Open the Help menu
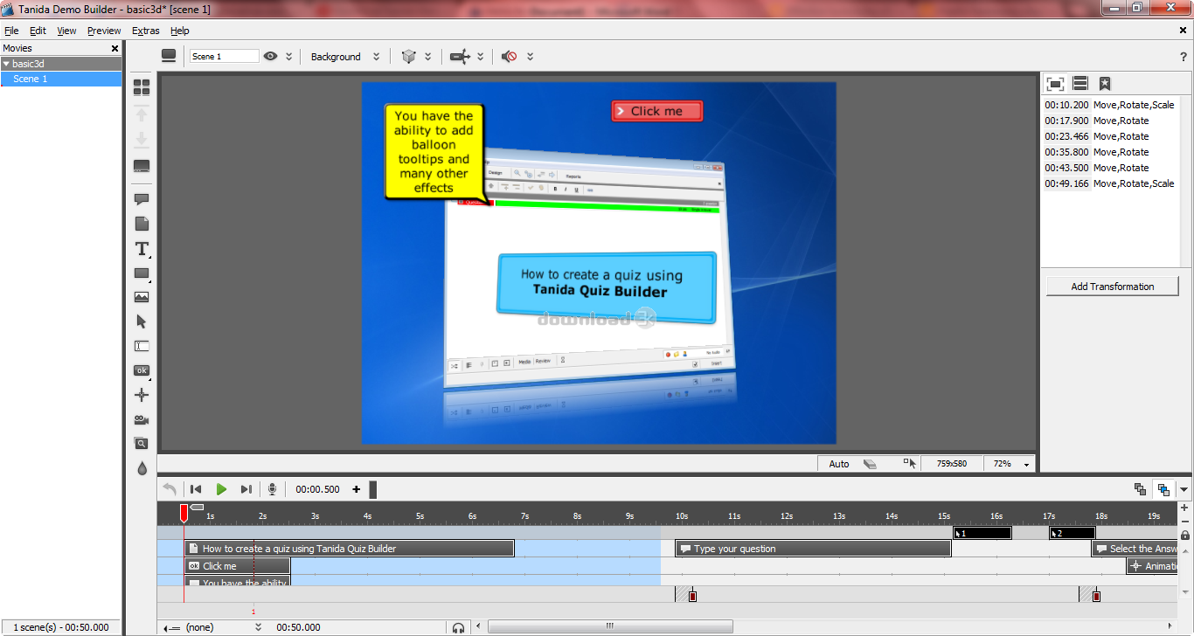 [180, 31]
